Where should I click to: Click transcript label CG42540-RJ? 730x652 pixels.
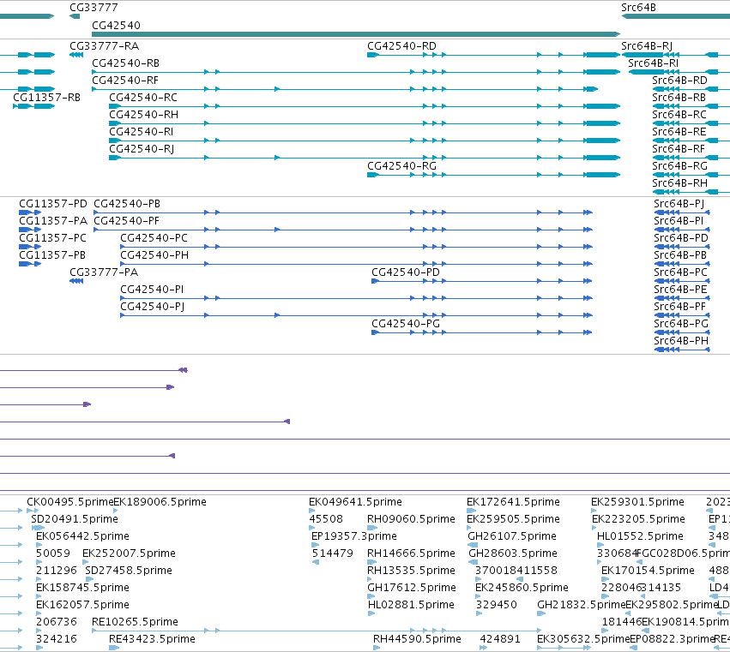[142, 149]
